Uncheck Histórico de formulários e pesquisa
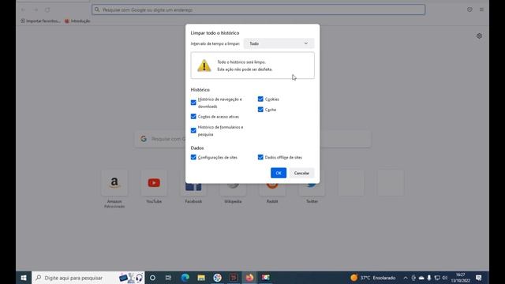Screen dimensions: 505x284 193,130
